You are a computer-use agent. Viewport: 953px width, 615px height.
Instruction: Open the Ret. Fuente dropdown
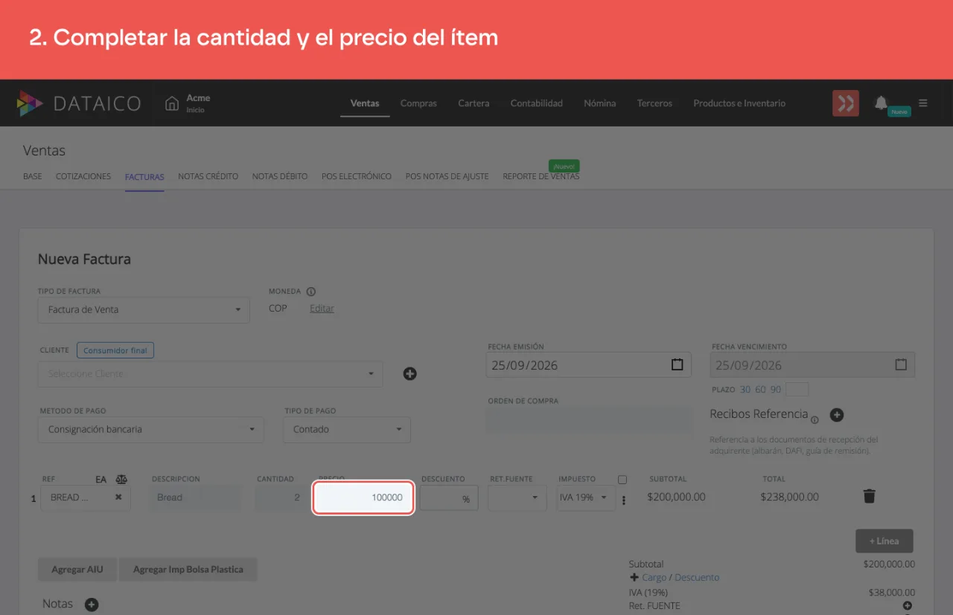coord(517,498)
